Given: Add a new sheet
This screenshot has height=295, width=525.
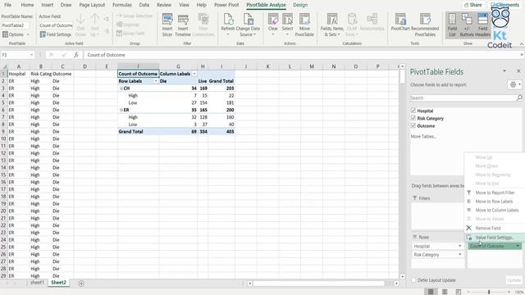Looking at the screenshot, I should click(81, 284).
